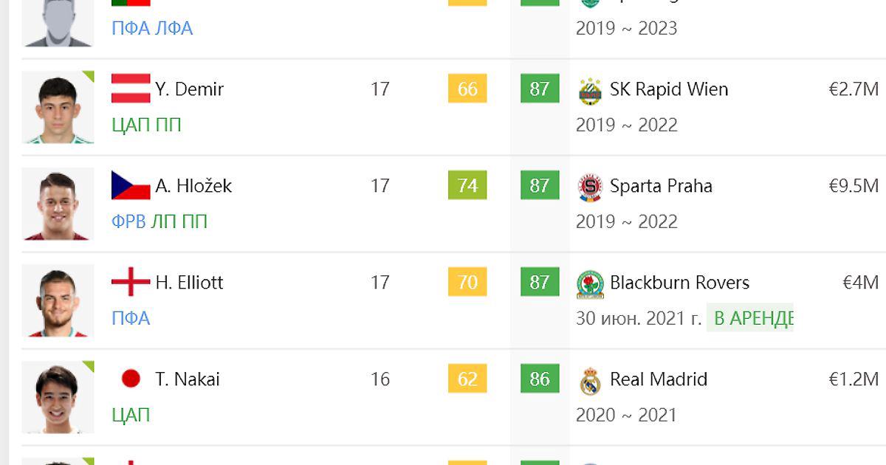Click the Austria flag next to Y. Demir
Viewport: 886px width, 465px height.
pos(131,89)
